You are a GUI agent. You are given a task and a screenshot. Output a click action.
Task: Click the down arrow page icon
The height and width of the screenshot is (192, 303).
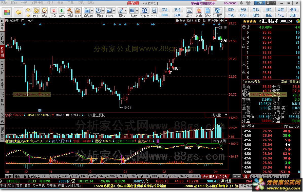click(x=28, y=15)
